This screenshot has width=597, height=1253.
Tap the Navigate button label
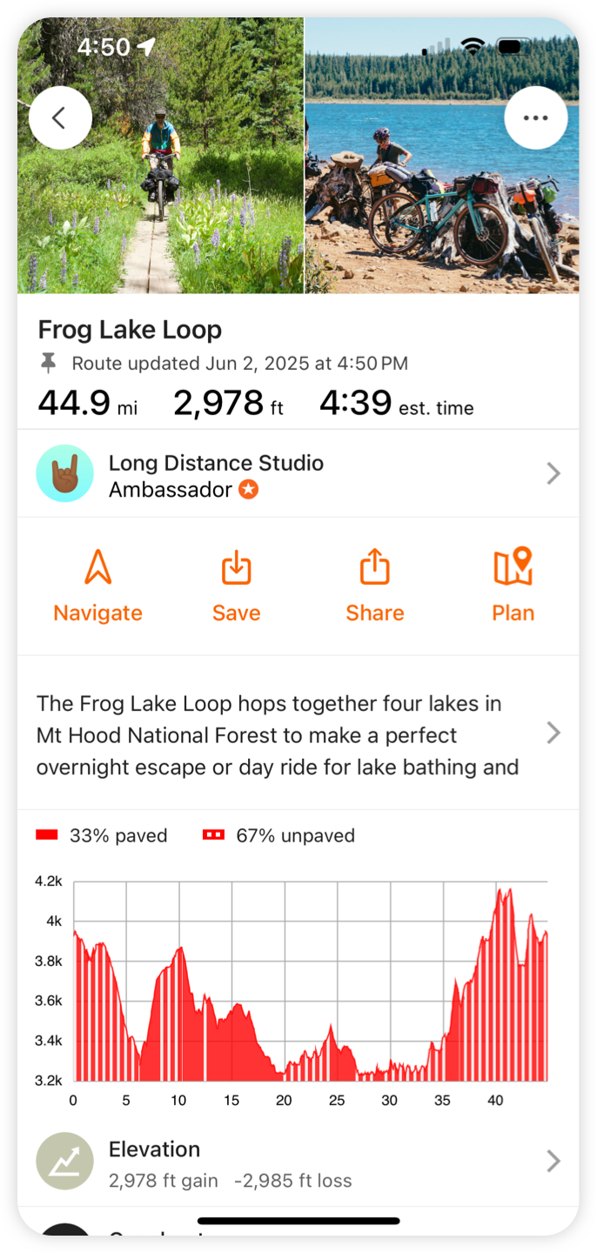pos(97,612)
